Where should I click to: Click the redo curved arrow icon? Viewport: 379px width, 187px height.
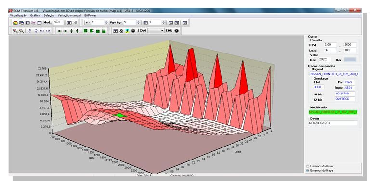click(48, 31)
